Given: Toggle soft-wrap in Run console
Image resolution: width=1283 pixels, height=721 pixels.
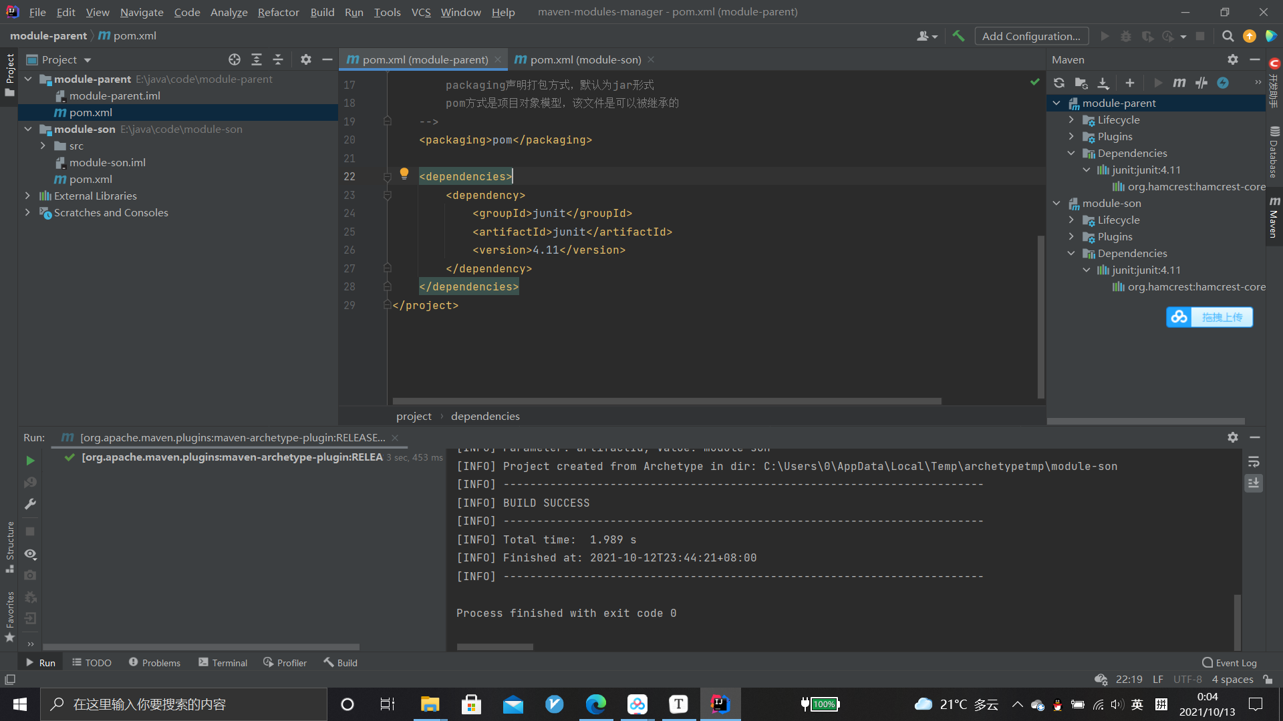Looking at the screenshot, I should click(1254, 462).
